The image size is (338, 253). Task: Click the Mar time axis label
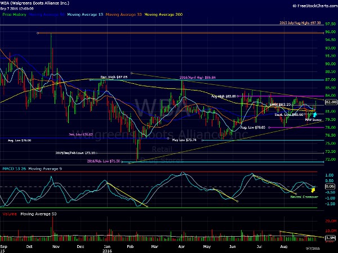(154, 247)
